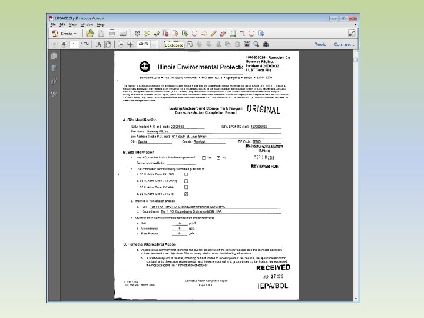This screenshot has width=424, height=318.
Task: Click the 'A. Site Identification' heading
Action: (x=140, y=120)
